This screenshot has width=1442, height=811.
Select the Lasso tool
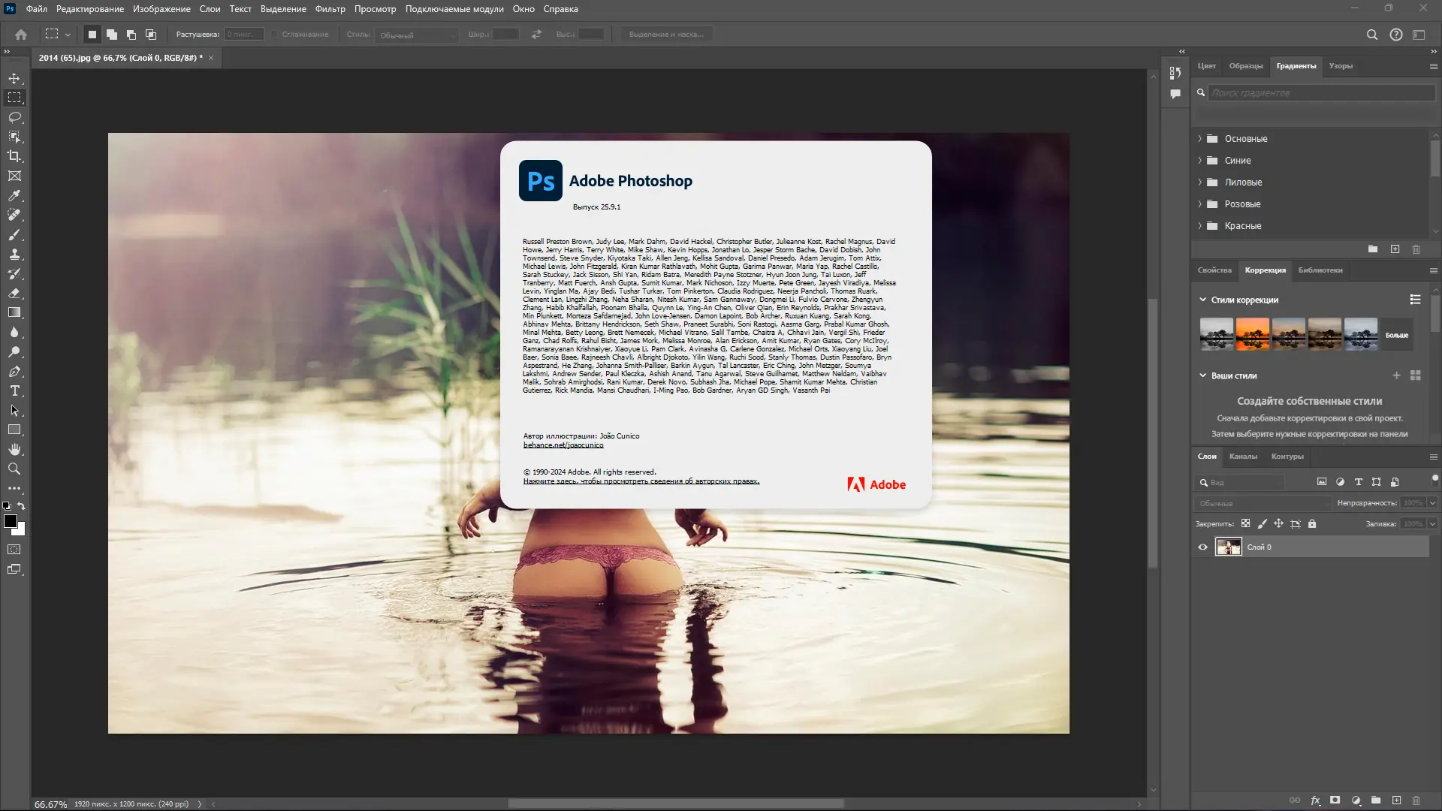pos(14,118)
